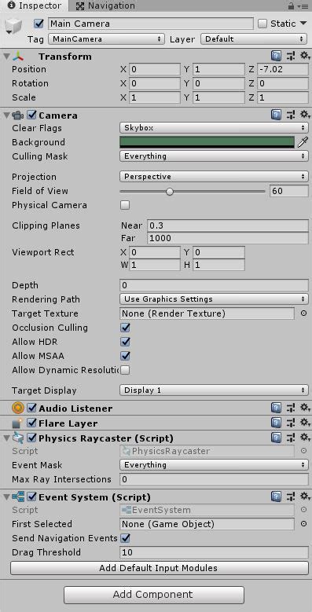Image resolution: width=312 pixels, height=612 pixels.
Task: Click Add Default Input Modules button
Action: (159, 568)
